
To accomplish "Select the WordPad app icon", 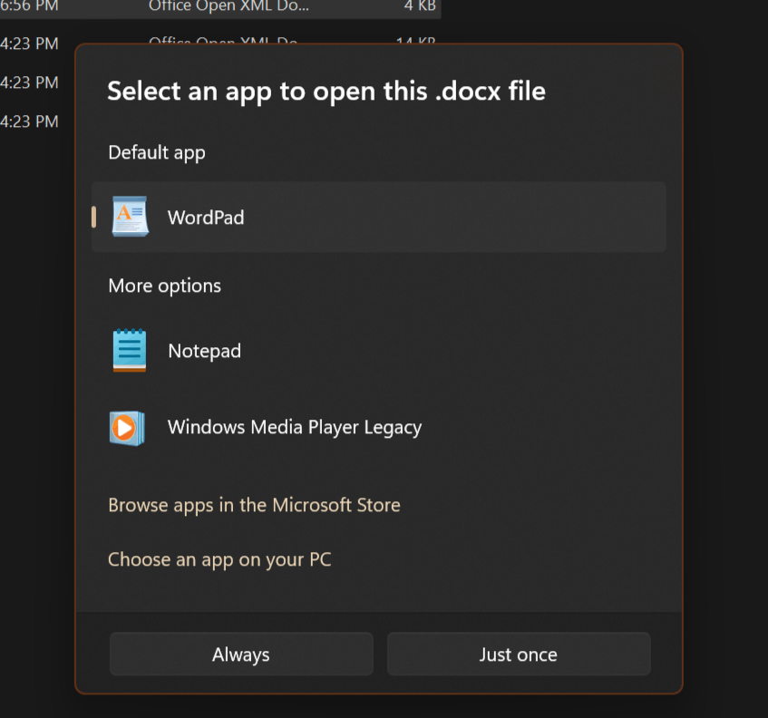I will (130, 217).
